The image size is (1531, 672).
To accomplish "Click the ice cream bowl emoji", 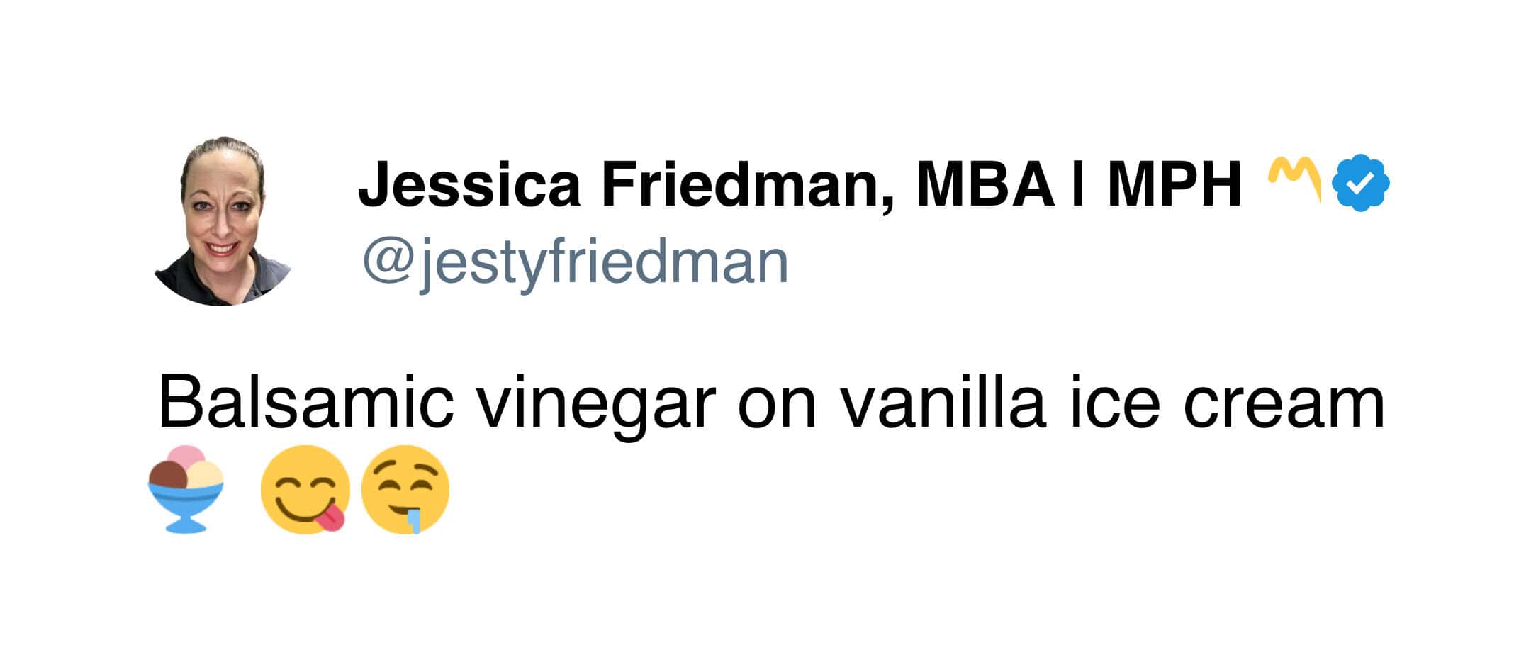I will pos(186,489).
